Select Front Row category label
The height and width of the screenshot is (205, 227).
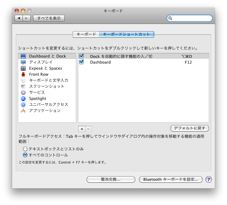point(39,74)
